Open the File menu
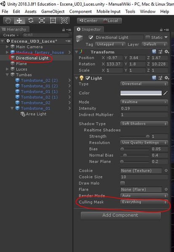The width and height of the screenshot is (174, 252). click(x=5, y=12)
